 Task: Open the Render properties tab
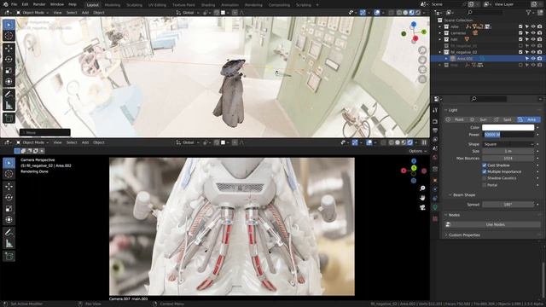(x=435, y=121)
